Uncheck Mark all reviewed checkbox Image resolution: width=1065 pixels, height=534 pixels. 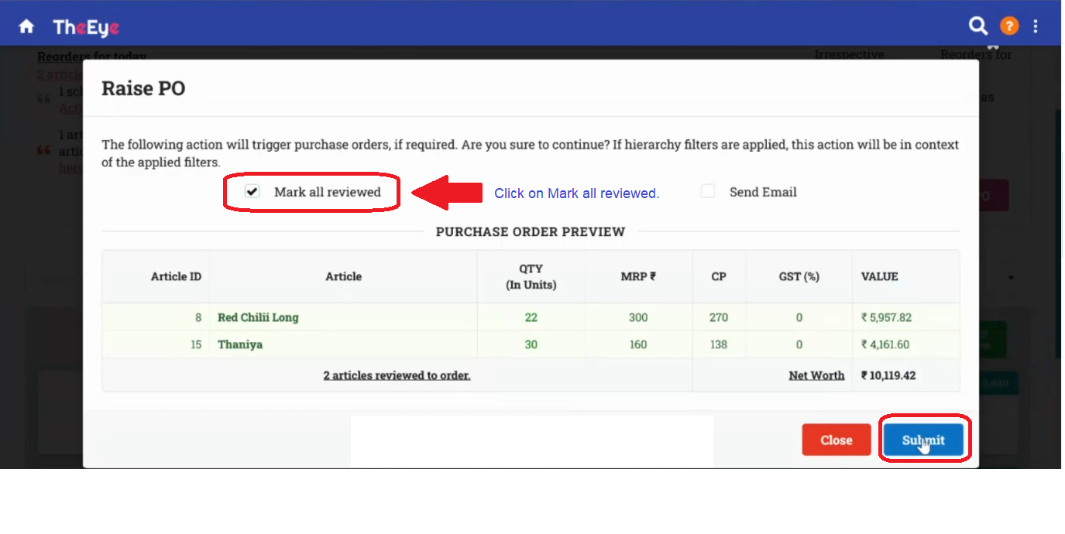(x=253, y=192)
